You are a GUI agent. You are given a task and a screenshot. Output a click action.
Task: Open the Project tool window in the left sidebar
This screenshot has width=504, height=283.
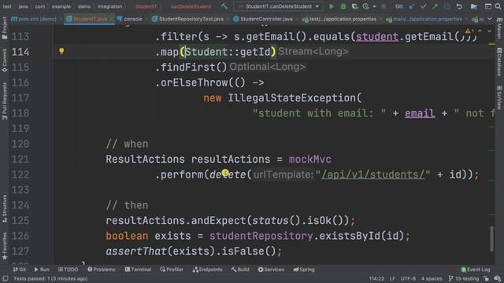pos(5,28)
